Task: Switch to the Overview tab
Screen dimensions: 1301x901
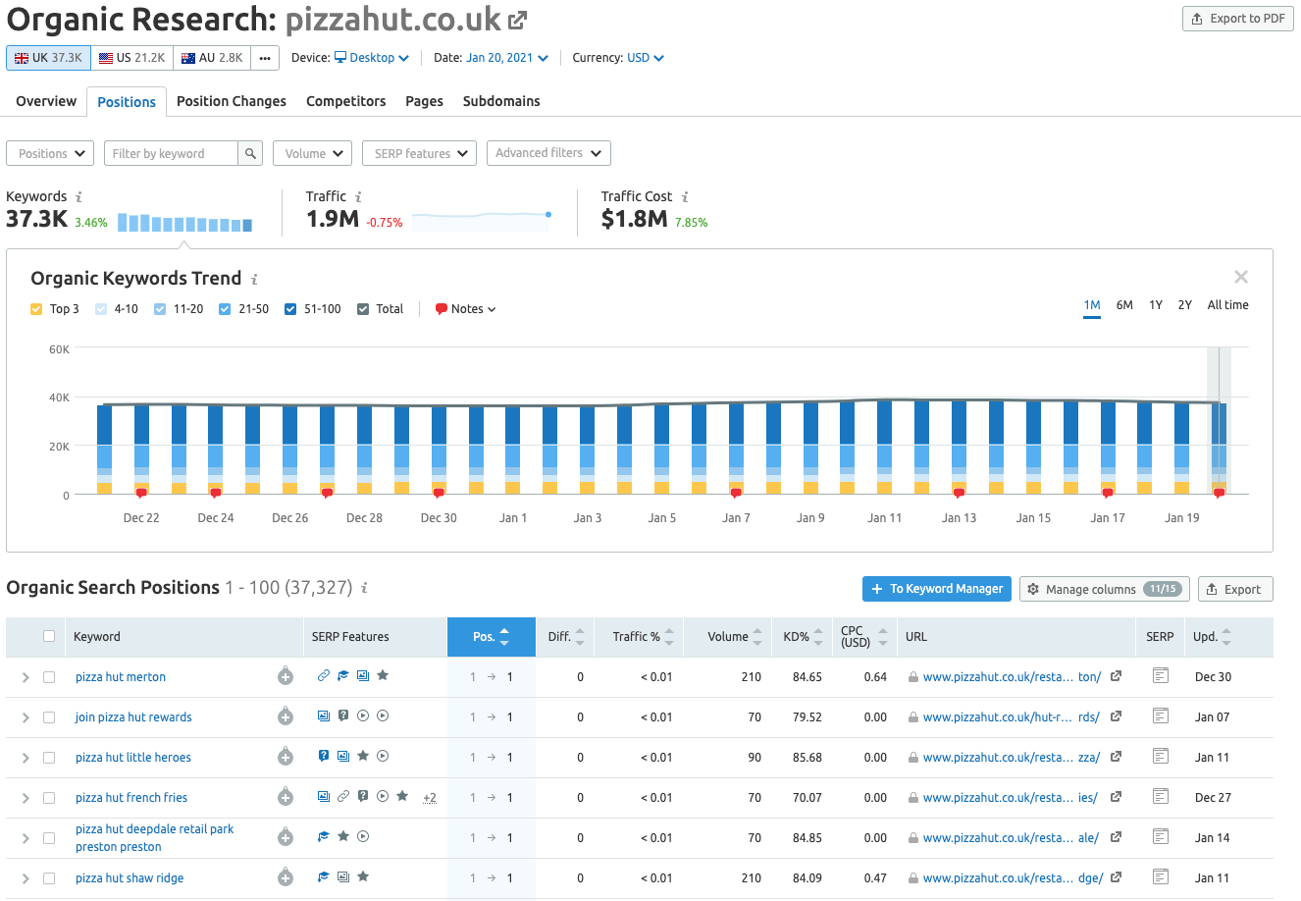Action: (46, 101)
